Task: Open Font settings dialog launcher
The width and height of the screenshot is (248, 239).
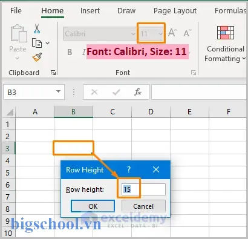Action: 194,73
